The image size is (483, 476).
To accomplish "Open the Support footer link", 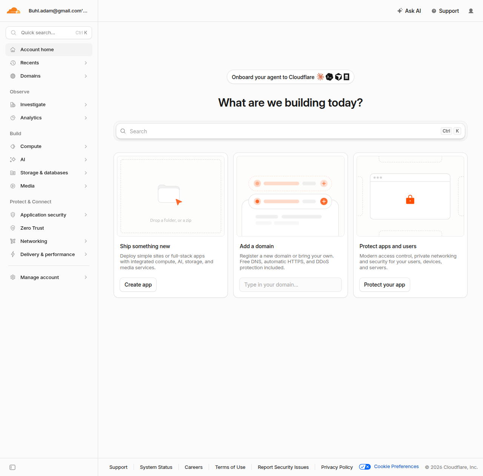I will [x=118, y=467].
